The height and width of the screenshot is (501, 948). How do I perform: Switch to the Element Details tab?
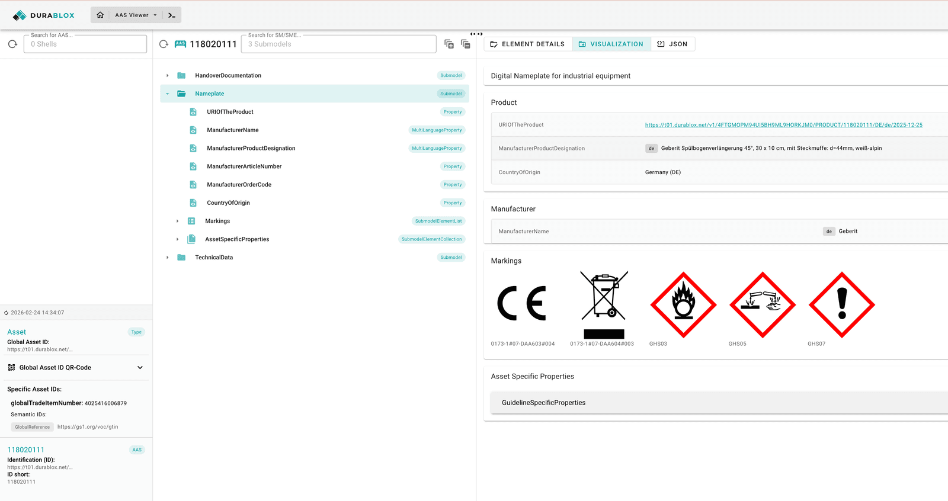pos(528,44)
